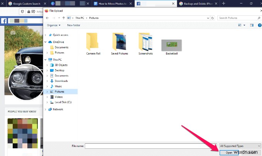Open Pictures under OneDrive
This screenshot has height=156, width=262.
[x=59, y=53]
